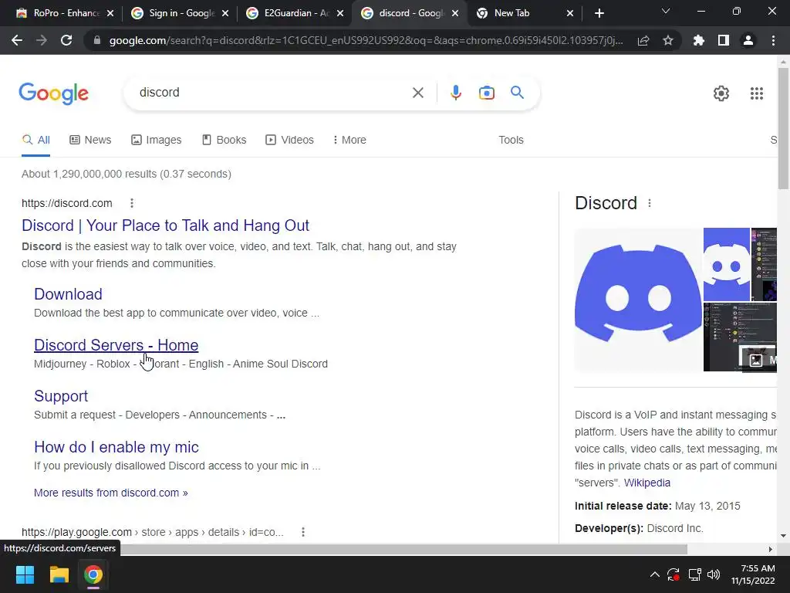Open the Chrome extensions puzzle icon
Image resolution: width=790 pixels, height=593 pixels.
(698, 40)
